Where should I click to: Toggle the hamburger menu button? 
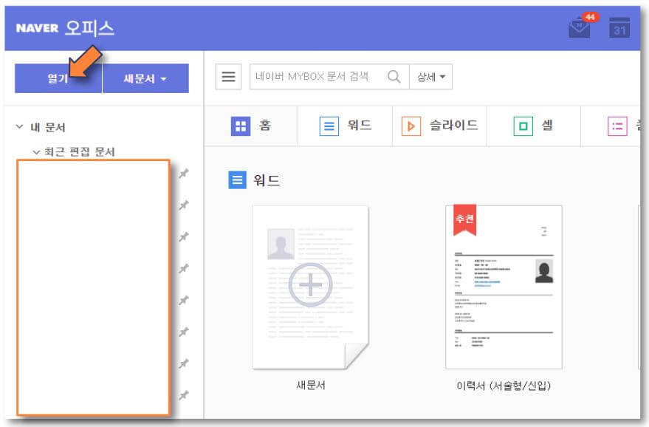click(228, 77)
